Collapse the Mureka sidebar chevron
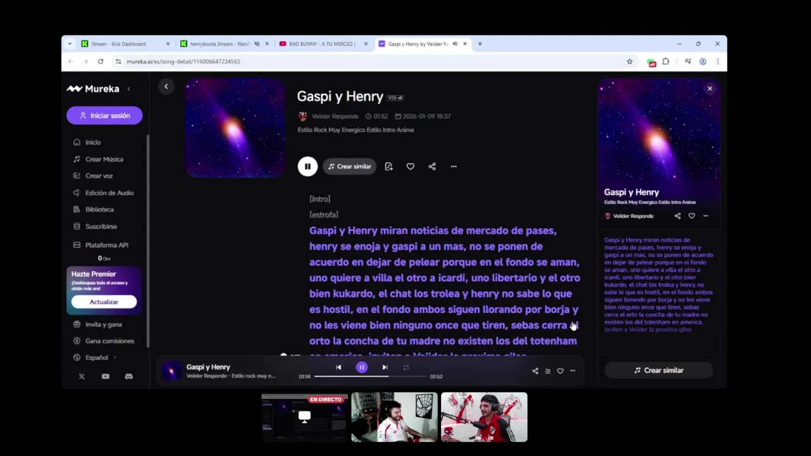 pos(129,89)
